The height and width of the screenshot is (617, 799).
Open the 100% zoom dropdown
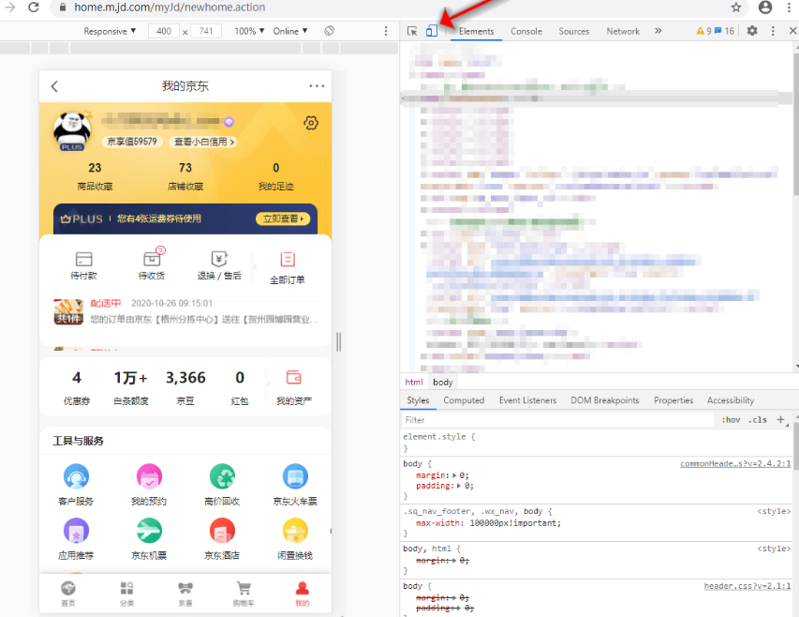[x=249, y=31]
